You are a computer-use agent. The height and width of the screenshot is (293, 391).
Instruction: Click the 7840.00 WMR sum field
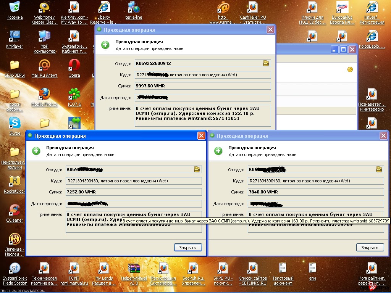point(316,192)
